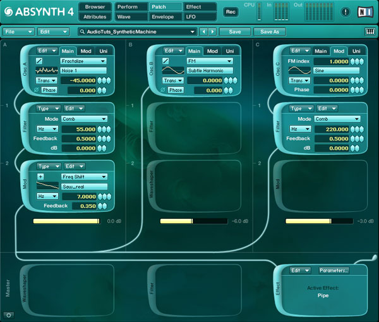379x322 pixels.
Task: Open Osc C sine waveform thumbnail
Action: pyautogui.click(x=299, y=70)
